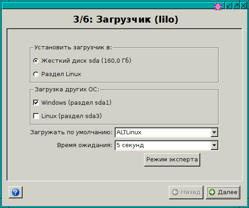249x208 pixels.
Task: Click the Назад button label
Action: coord(191,192)
